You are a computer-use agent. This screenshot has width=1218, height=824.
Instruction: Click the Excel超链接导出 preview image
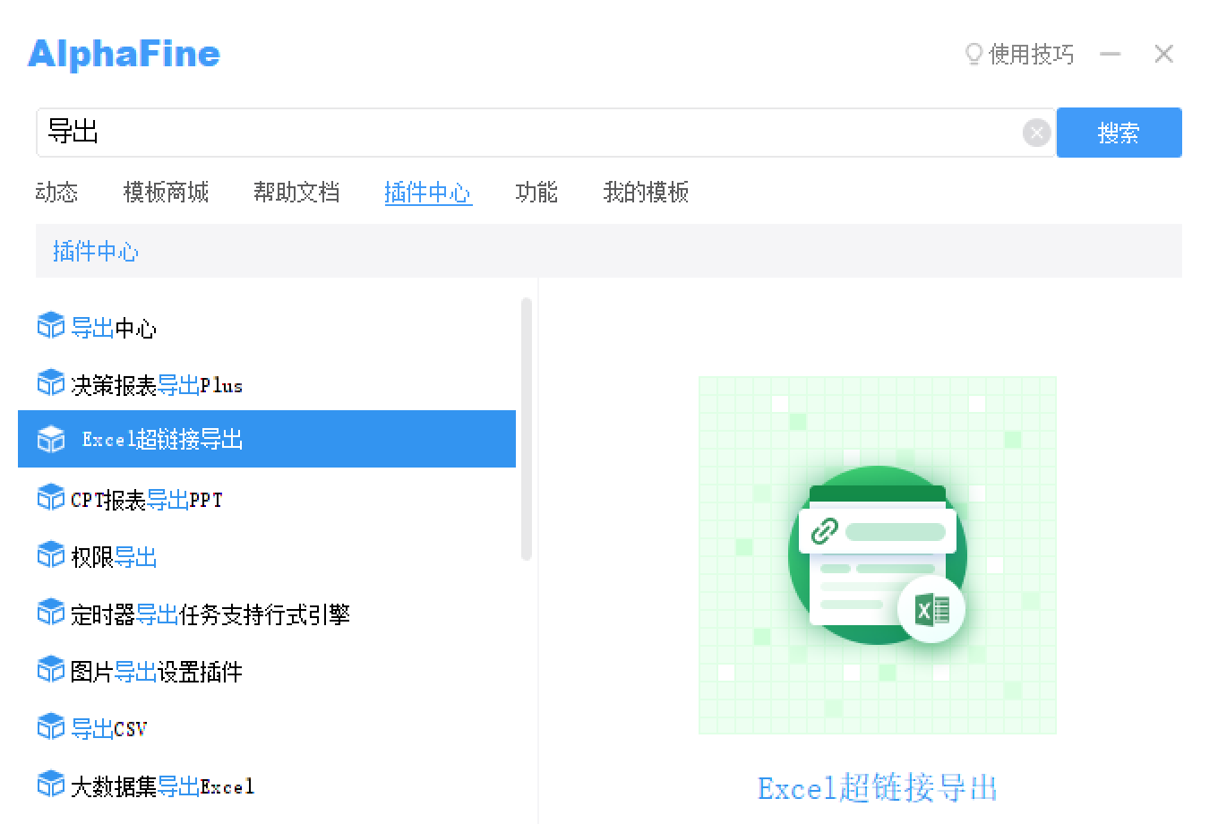pyautogui.click(x=878, y=555)
